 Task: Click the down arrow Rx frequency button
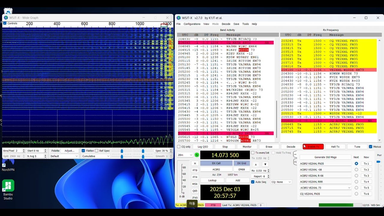click(x=265, y=164)
